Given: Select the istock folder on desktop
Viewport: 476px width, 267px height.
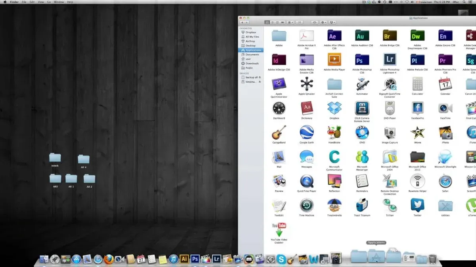Looking at the screenshot, I should 55,160.
